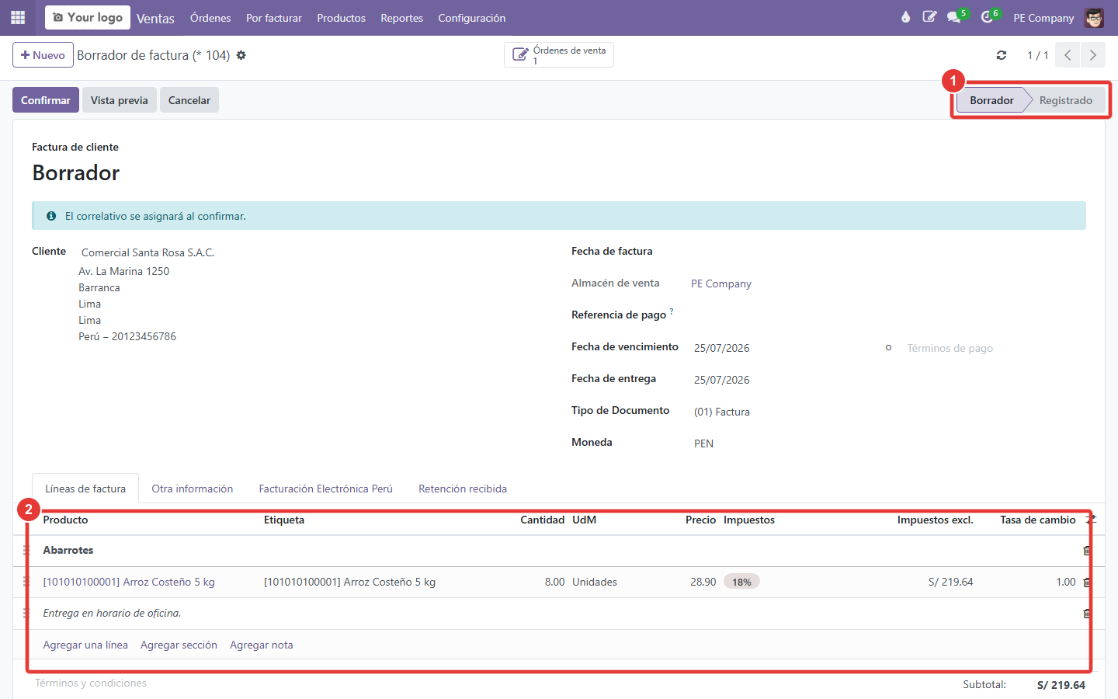Open the Configuración menu
This screenshot has height=699, width=1118.
pyautogui.click(x=471, y=18)
